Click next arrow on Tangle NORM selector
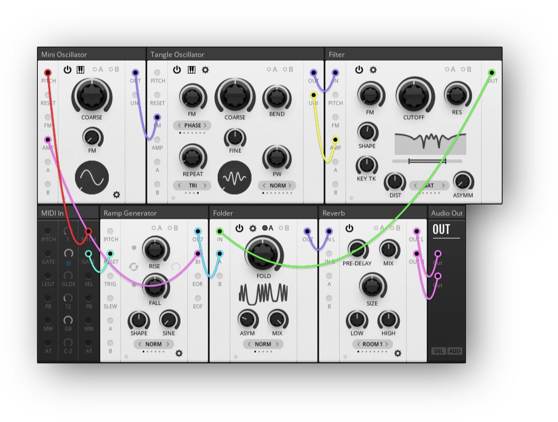The width and height of the screenshot is (558, 422). 290,186
